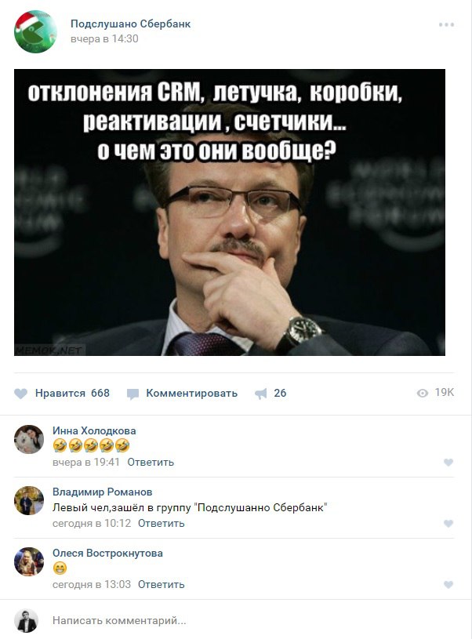Reply to Олеся Вострокнутова's comment via Ответить

coord(161,584)
